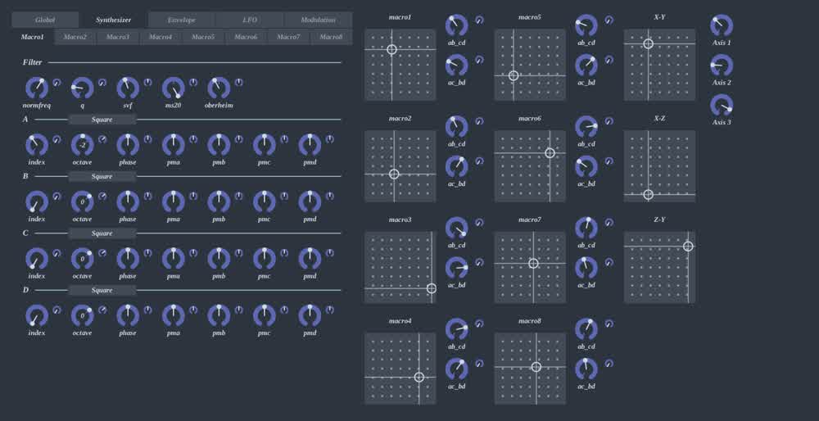This screenshot has height=421, width=819.
Task: Click the filter ms20 knob
Action: click(174, 88)
